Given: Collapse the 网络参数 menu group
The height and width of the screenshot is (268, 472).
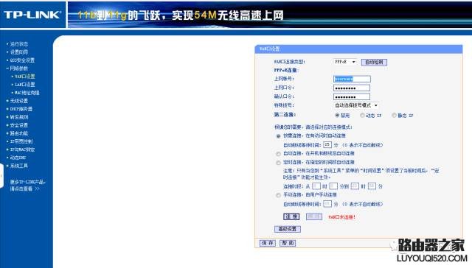Looking at the screenshot, I should point(19,68).
